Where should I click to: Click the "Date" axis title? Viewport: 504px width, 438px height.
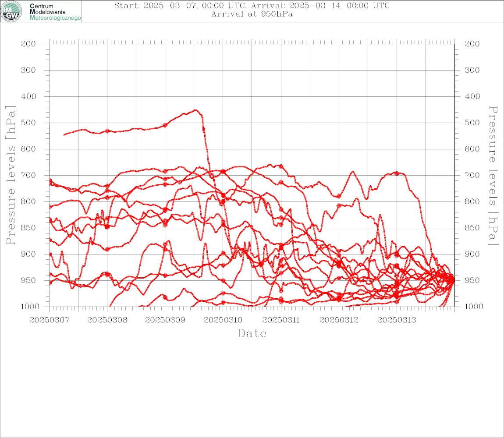tap(252, 334)
